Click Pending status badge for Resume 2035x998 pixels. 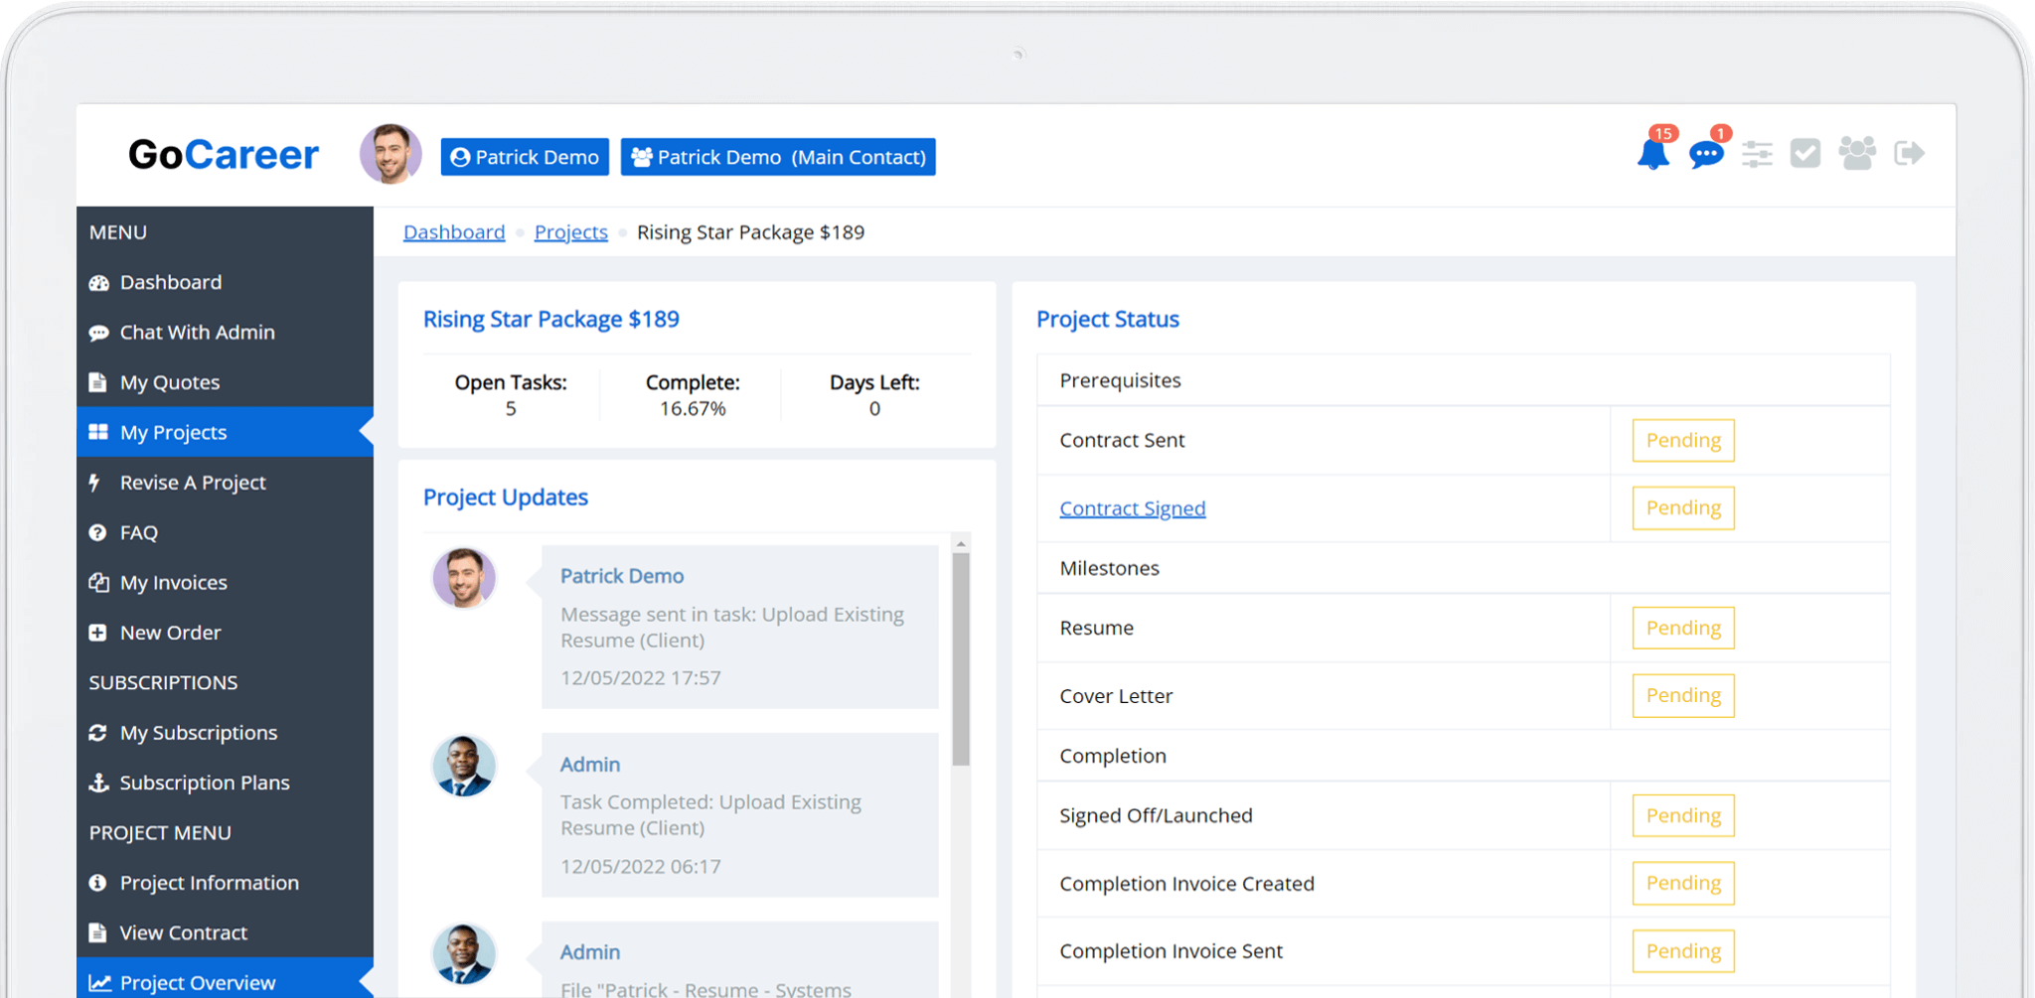1682,628
